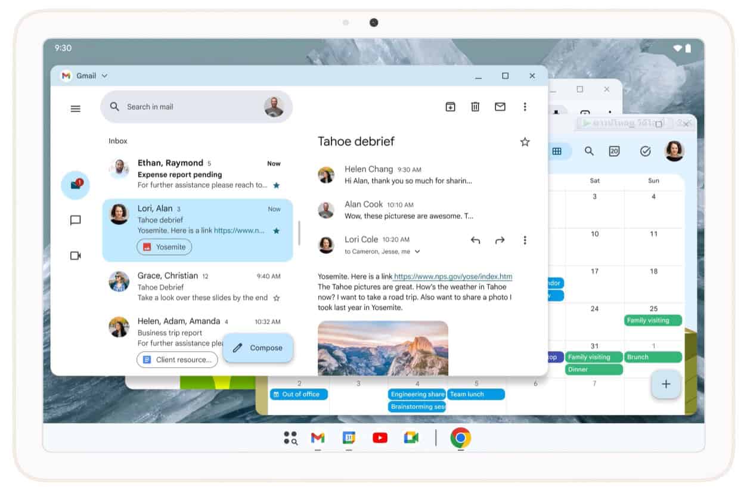Click the archive icon in email toolbar

click(x=450, y=107)
